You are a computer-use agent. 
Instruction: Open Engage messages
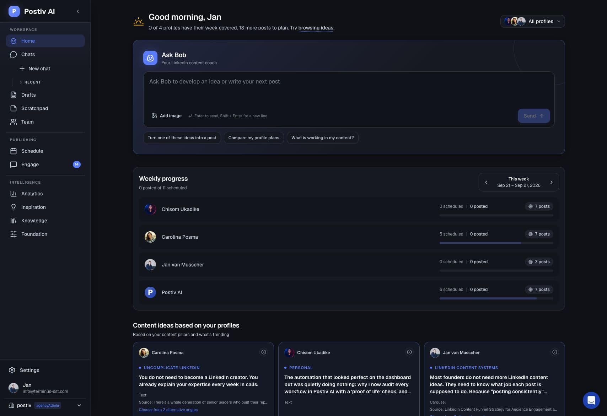click(45, 164)
